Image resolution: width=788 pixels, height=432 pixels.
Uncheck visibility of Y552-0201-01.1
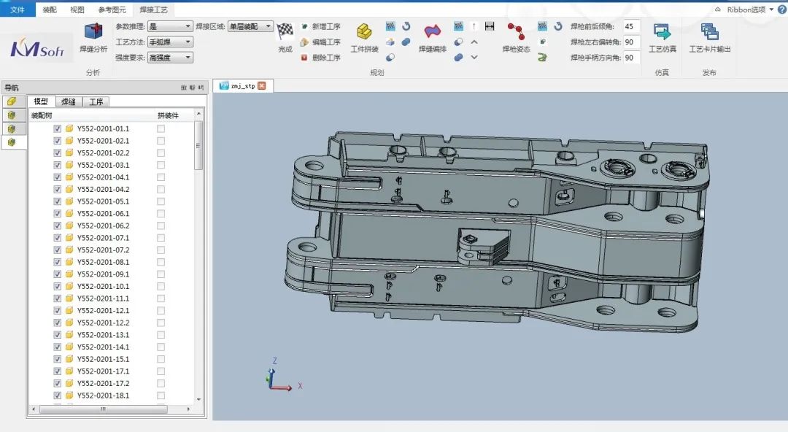point(58,128)
